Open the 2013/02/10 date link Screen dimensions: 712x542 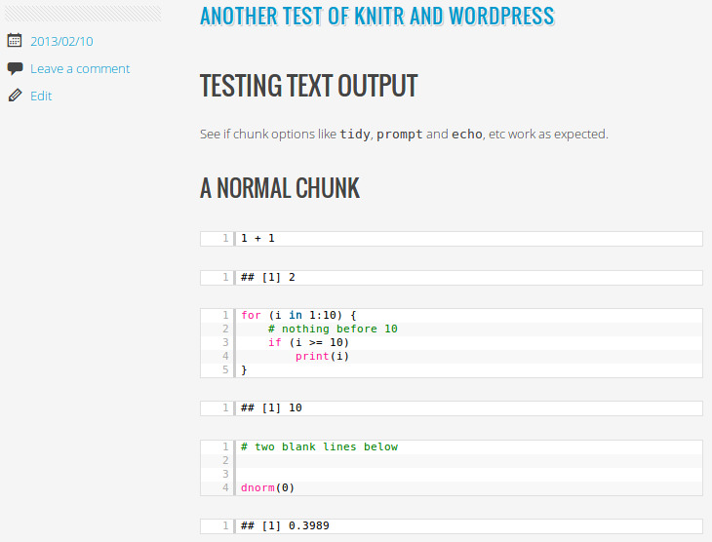click(x=61, y=41)
